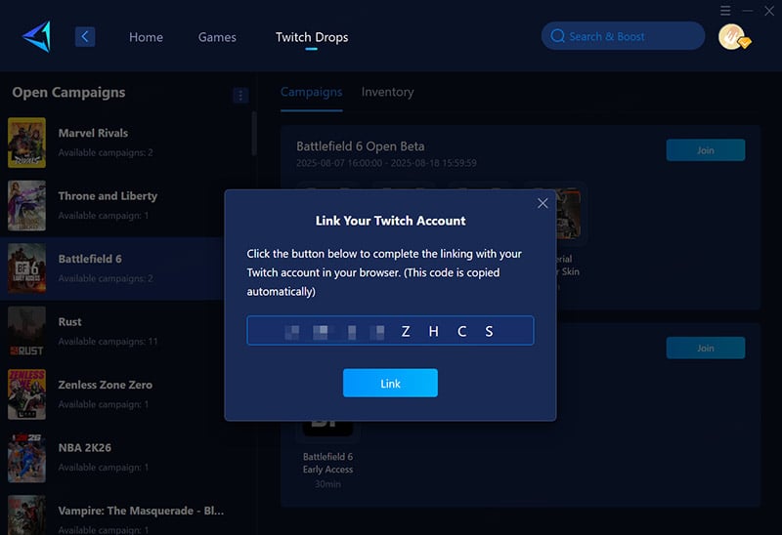Click the Throne and Liberty cover thumbnail

[x=27, y=205]
